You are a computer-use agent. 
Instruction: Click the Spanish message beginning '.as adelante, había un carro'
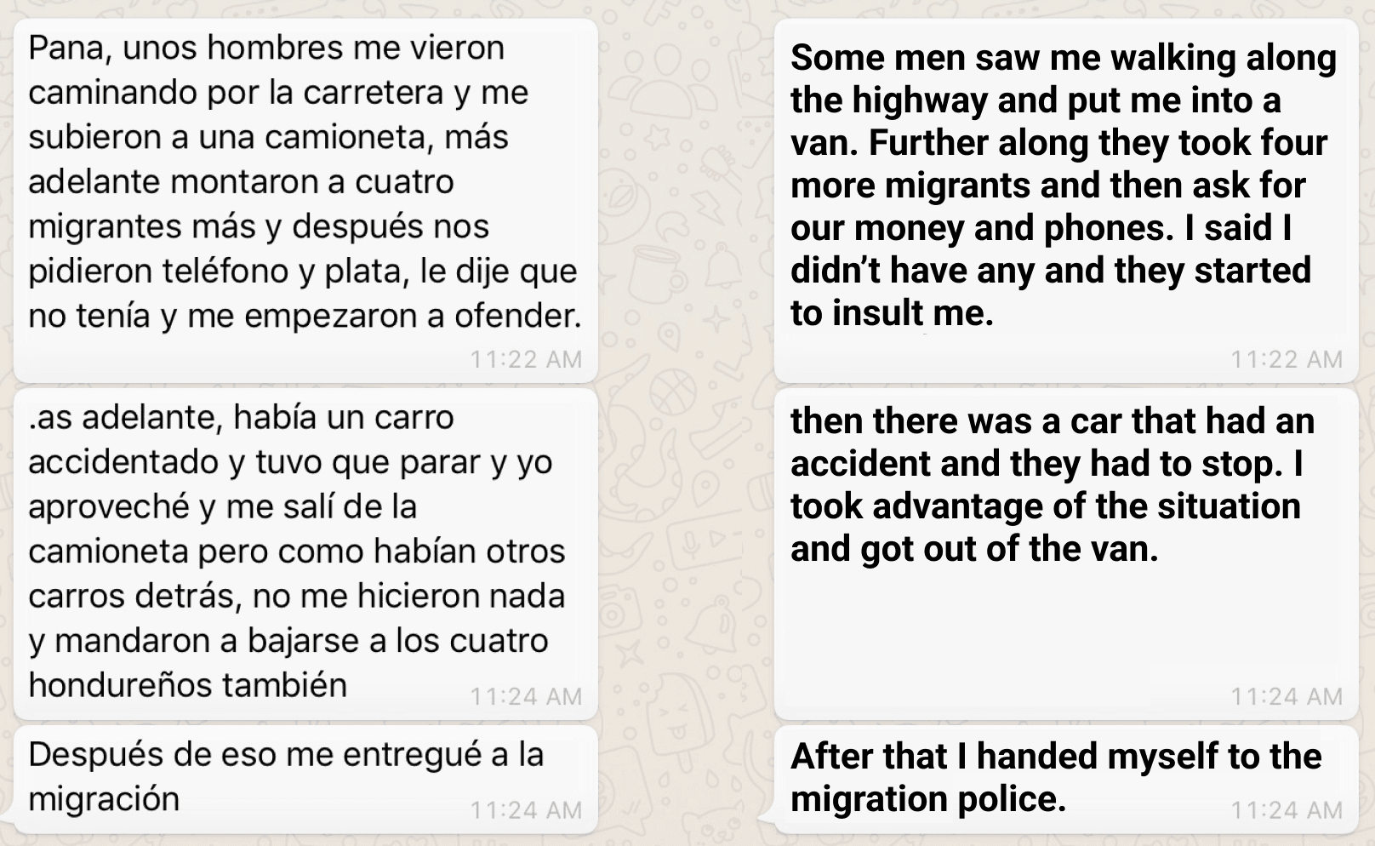[305, 554]
